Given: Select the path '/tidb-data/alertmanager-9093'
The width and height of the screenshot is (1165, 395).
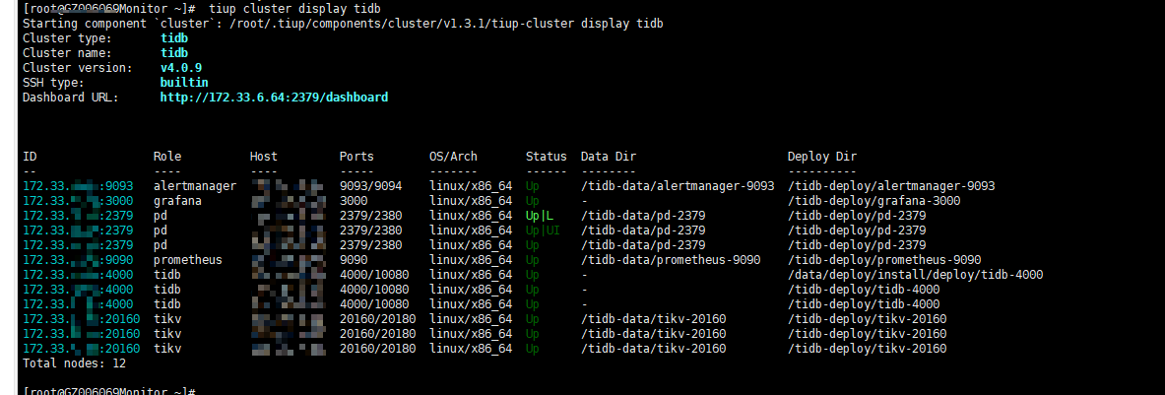Looking at the screenshot, I should pos(678,186).
